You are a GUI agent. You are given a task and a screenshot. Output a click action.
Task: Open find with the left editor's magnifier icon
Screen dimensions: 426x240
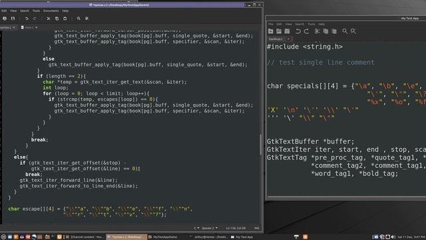click(79, 19)
